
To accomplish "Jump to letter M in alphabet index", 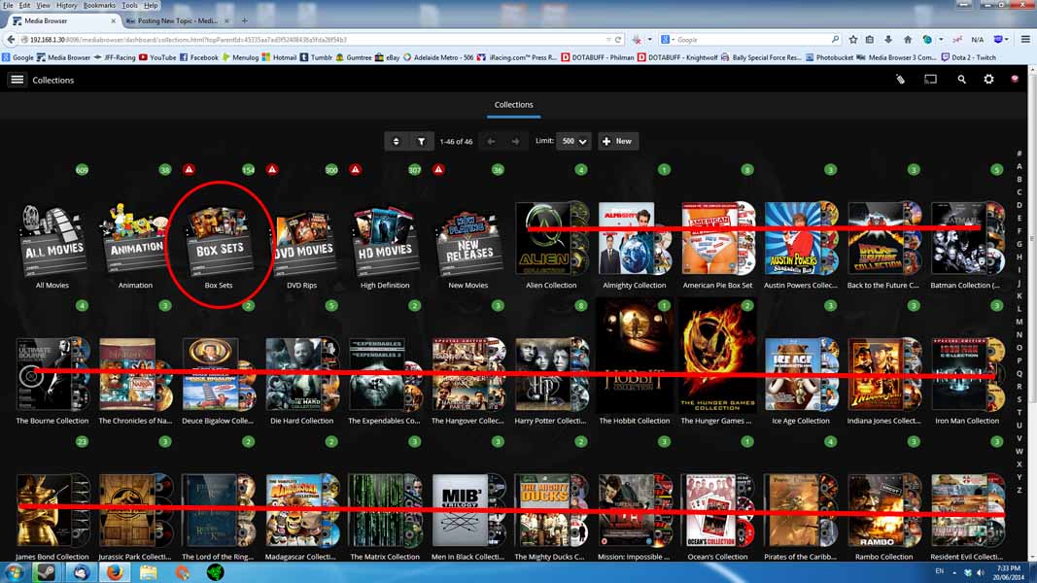I will click(1020, 322).
